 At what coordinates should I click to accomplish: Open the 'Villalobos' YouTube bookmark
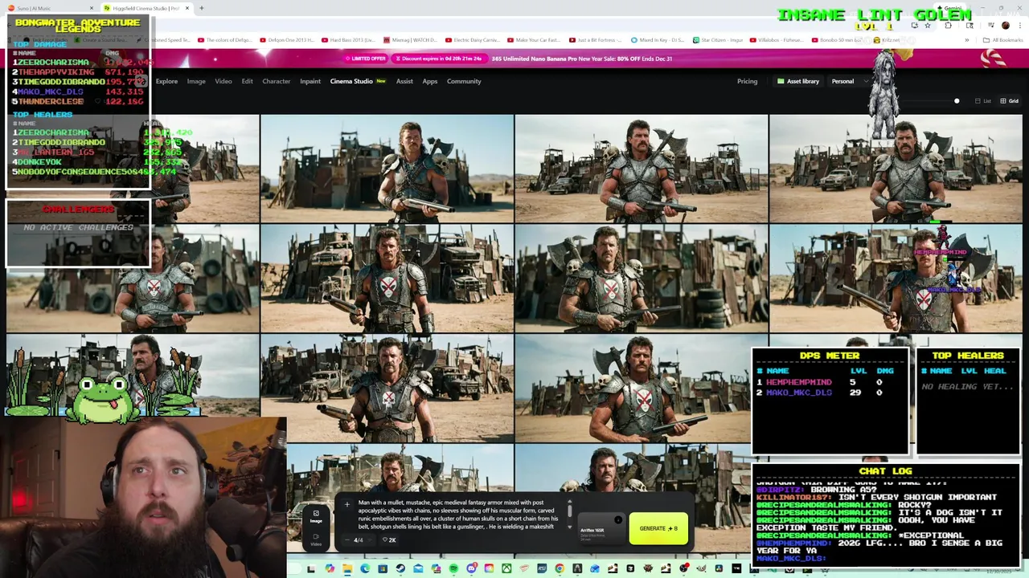tap(777, 40)
